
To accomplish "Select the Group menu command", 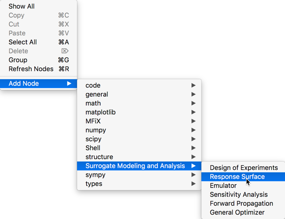I will [18, 60].
